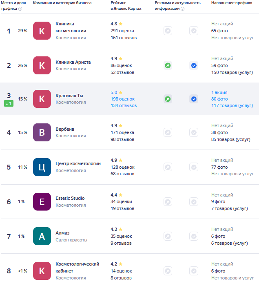Click help icon beside Реклама и актуальность информации
Image resolution: width=259 pixels, height=286 pixels.
(x=182, y=9)
